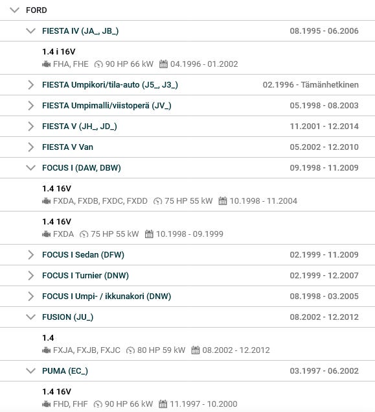This screenshot has width=375, height=412.
Task: Collapse the PUMA (EC_) chevron
Action: coord(30,371)
